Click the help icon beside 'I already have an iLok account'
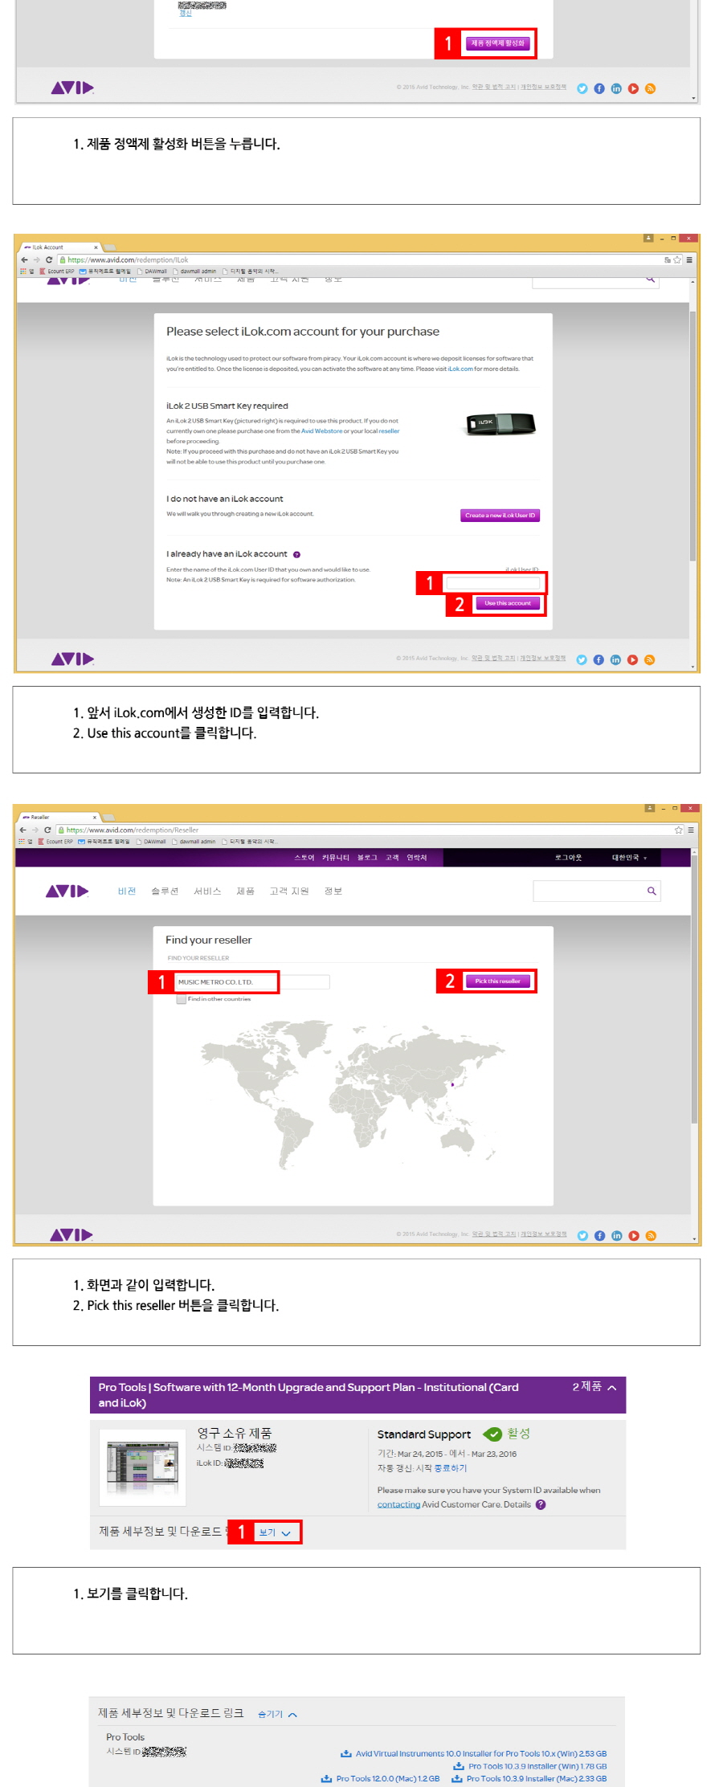The width and height of the screenshot is (715, 1787). [x=296, y=554]
